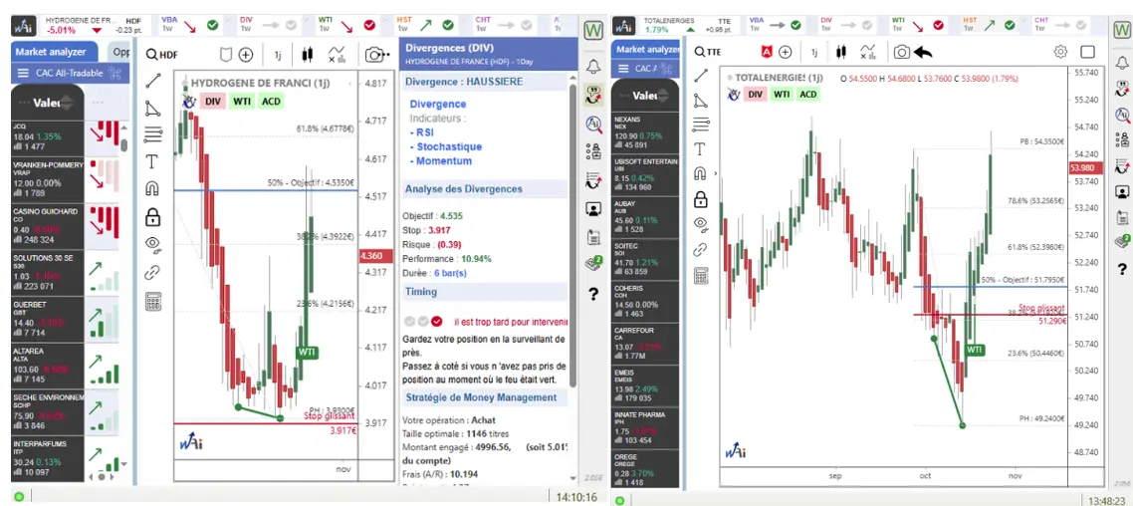Toggle ACD indicator badge on HDF chart
Screen dimensions: 1133x506
[271, 102]
